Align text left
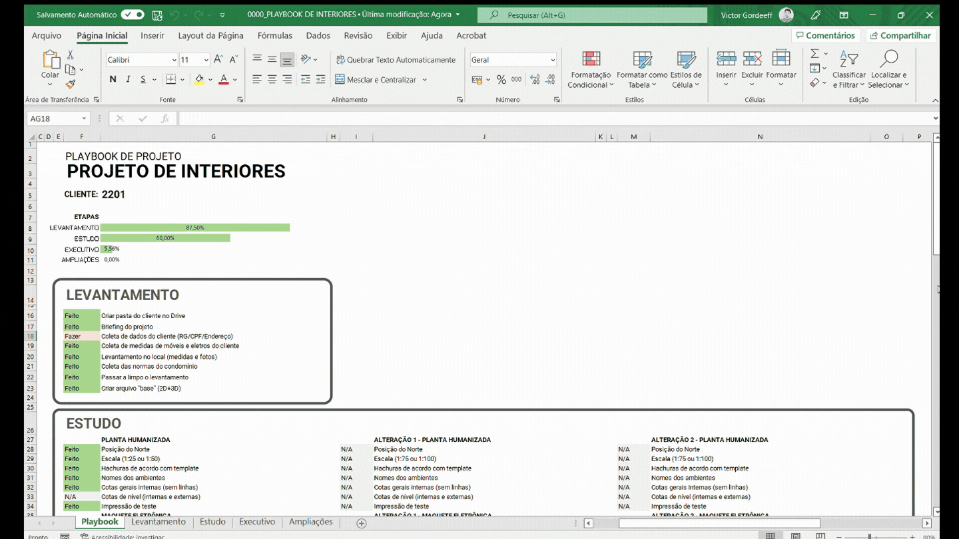This screenshot has width=959, height=539. 257,80
